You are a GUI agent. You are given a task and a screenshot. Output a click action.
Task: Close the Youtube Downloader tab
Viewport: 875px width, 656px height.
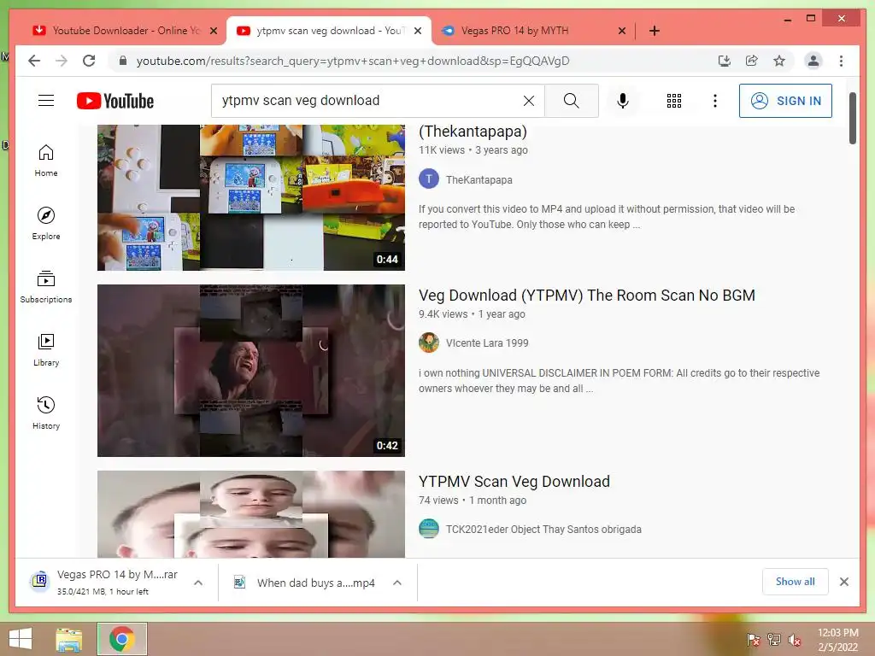214,31
